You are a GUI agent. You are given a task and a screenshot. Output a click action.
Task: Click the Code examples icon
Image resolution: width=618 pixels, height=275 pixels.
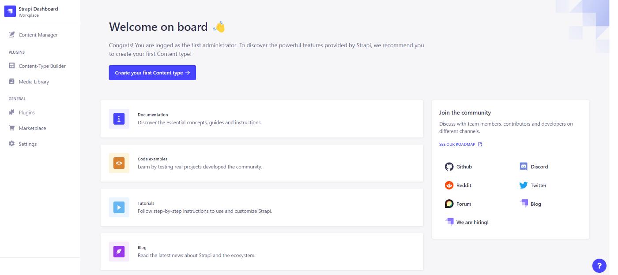click(119, 163)
